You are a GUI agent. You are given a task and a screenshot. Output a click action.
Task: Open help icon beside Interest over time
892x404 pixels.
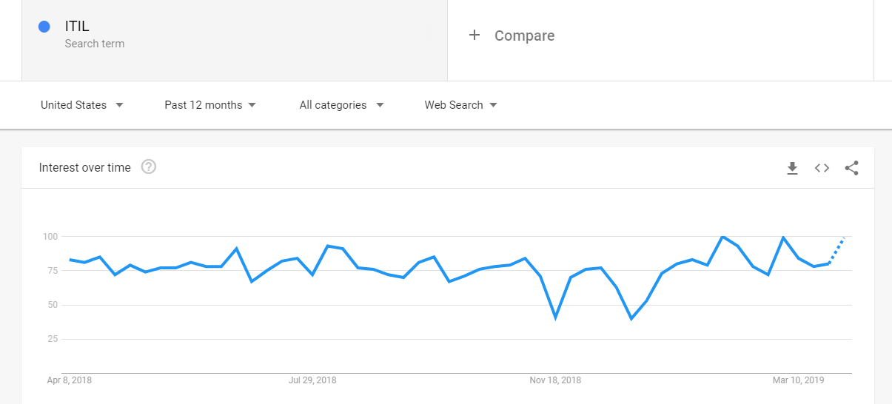point(149,167)
